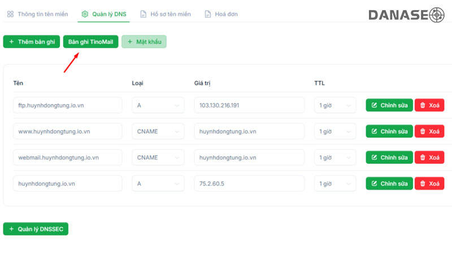The height and width of the screenshot is (254, 452).
Task: Click the gear icon on Quản lý DNS tab
Action: pos(85,14)
